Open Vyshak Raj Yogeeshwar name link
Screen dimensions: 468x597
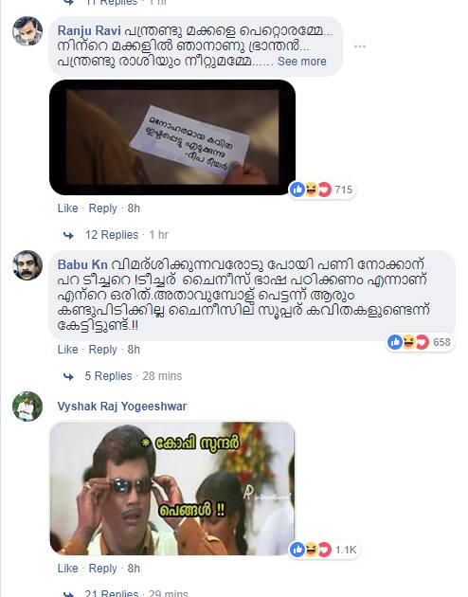[122, 407]
